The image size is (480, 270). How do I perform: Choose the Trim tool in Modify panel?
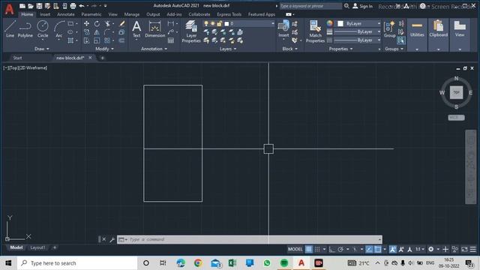107,23
